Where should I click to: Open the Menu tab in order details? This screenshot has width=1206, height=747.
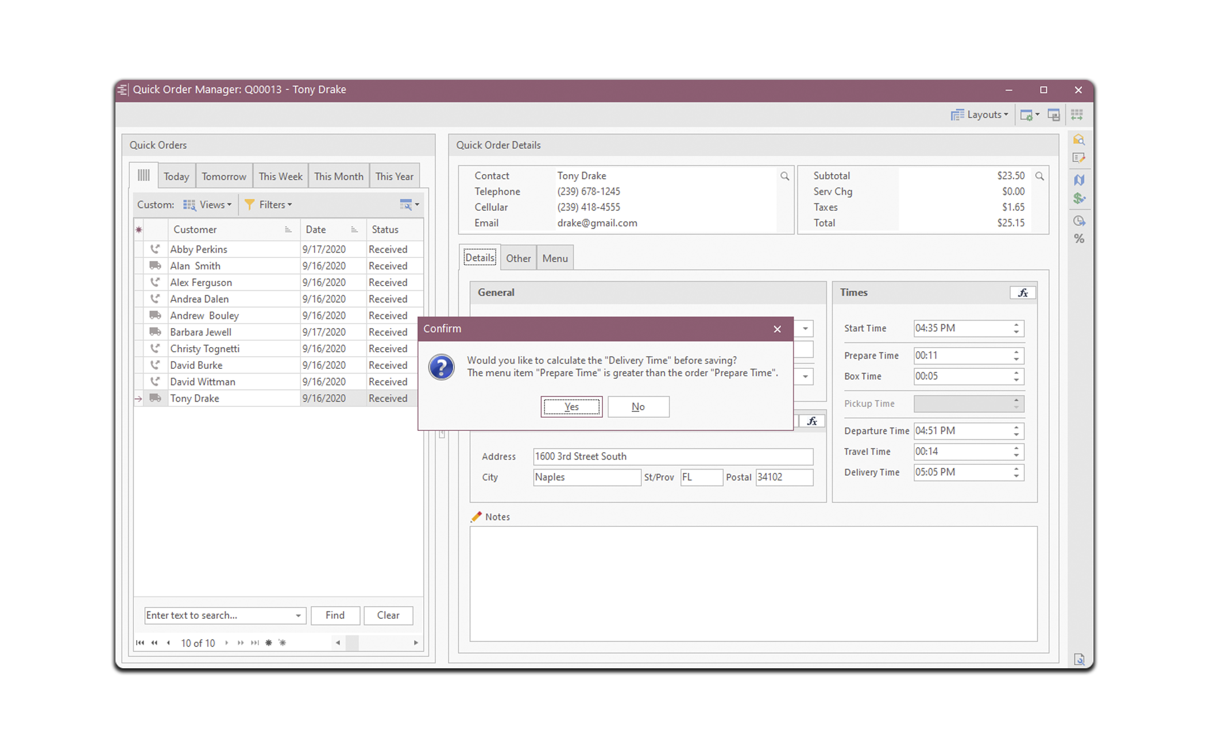click(x=555, y=258)
